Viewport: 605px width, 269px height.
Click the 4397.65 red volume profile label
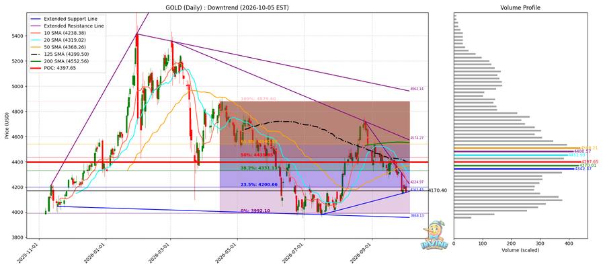point(590,161)
